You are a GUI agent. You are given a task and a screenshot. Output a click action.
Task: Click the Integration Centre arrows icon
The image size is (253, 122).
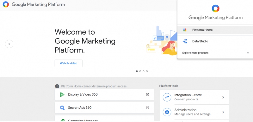pyautogui.click(x=167, y=97)
